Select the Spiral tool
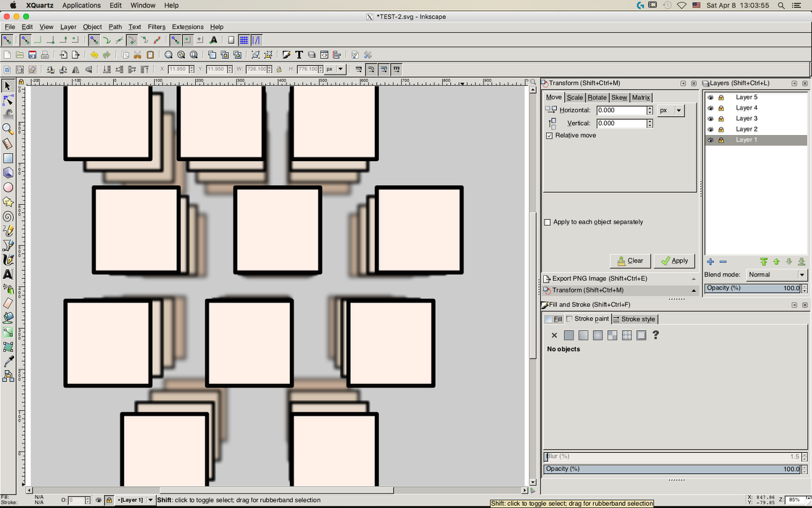Screen dimensions: 812x508 coord(8,216)
